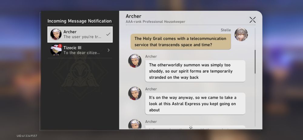Click 'AAA-rank Professional Housekeeper' subtitle
Image resolution: width=303 pixels, height=140 pixels.
[x=155, y=22]
